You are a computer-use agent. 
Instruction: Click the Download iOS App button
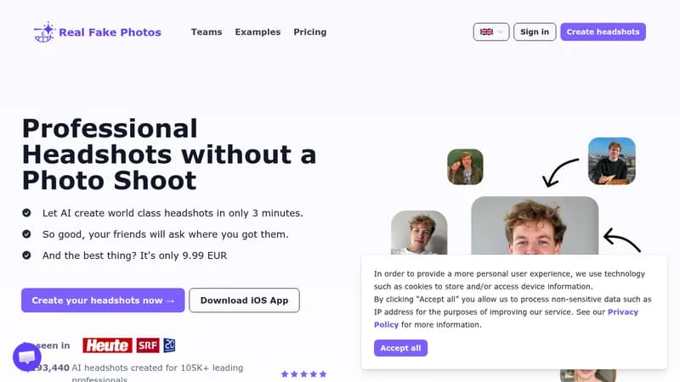click(244, 301)
